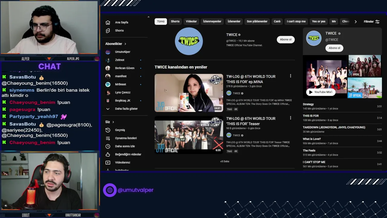Click the siynemms chat username

click(22, 90)
